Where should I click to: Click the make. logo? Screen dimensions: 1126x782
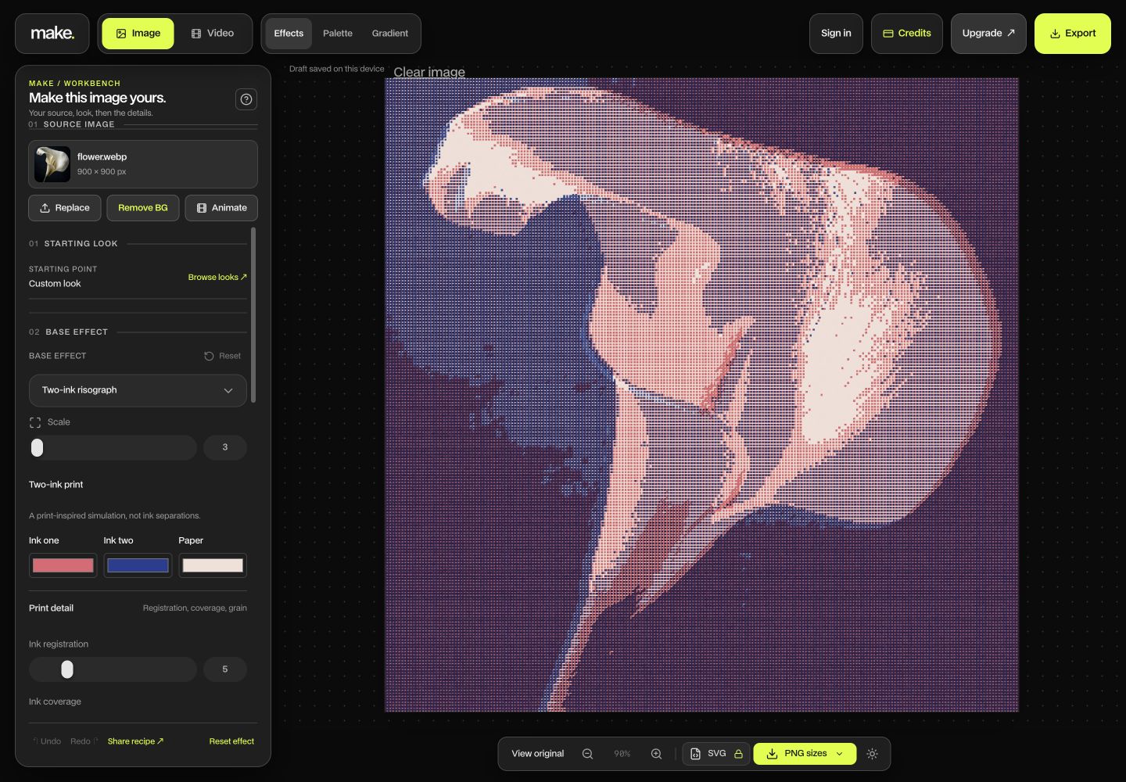pos(52,34)
